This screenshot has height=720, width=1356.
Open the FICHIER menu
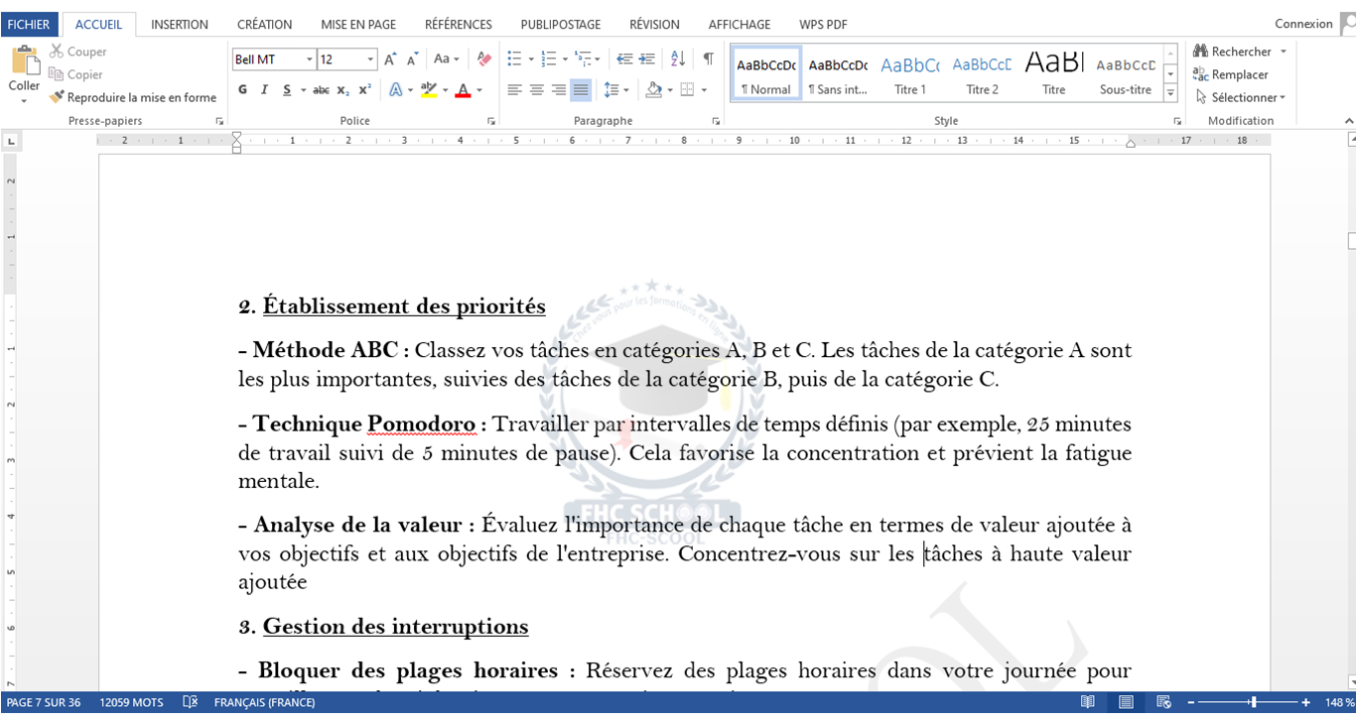pyautogui.click(x=29, y=24)
